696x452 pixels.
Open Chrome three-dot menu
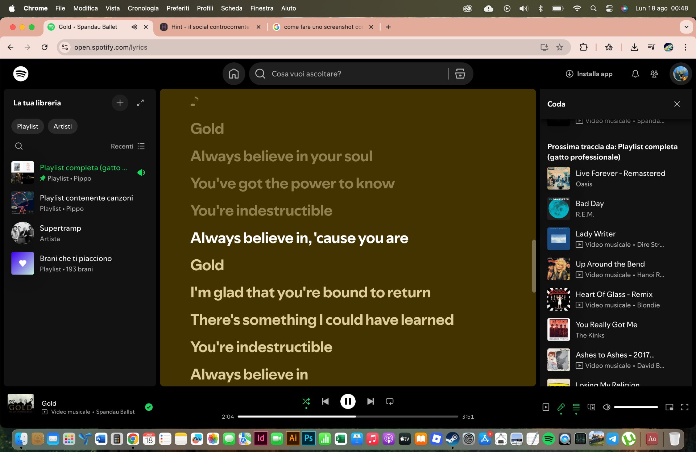[685, 47]
